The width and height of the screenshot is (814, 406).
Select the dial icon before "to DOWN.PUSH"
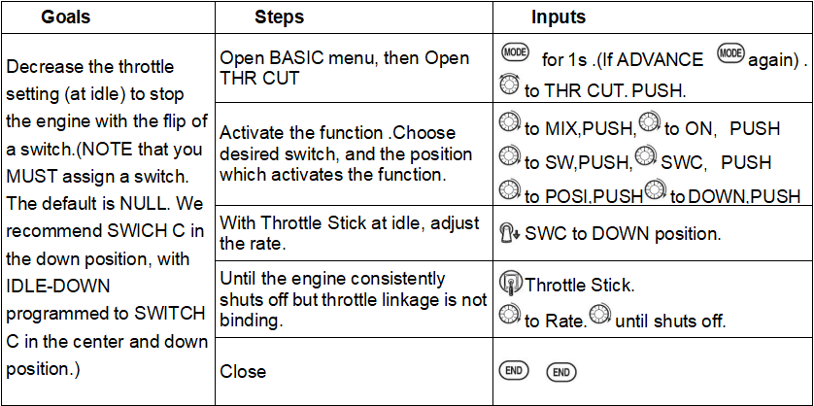pyautogui.click(x=655, y=191)
